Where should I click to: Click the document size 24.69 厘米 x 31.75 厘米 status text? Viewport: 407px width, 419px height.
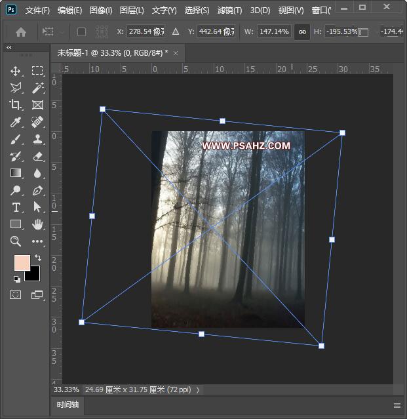point(138,389)
